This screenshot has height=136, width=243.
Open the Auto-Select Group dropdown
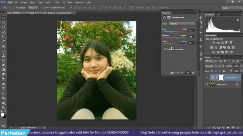tap(33, 8)
